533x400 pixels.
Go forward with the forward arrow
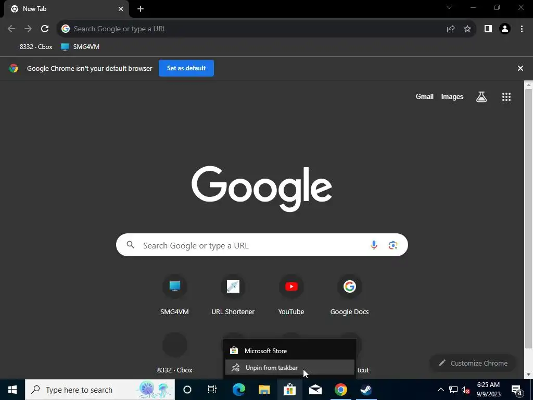click(x=28, y=29)
